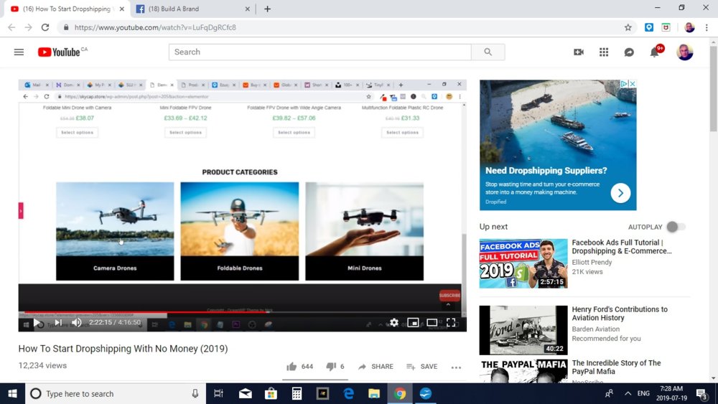Click the taskbar microphone icon
The width and height of the screenshot is (718, 404).
click(x=195, y=393)
